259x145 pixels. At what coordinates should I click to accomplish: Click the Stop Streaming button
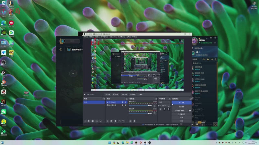[x=181, y=102]
